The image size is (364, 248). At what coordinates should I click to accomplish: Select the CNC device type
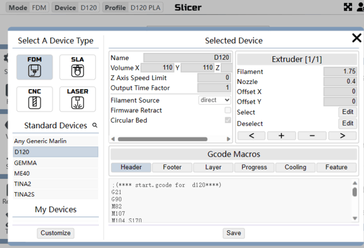pyautogui.click(x=35, y=99)
